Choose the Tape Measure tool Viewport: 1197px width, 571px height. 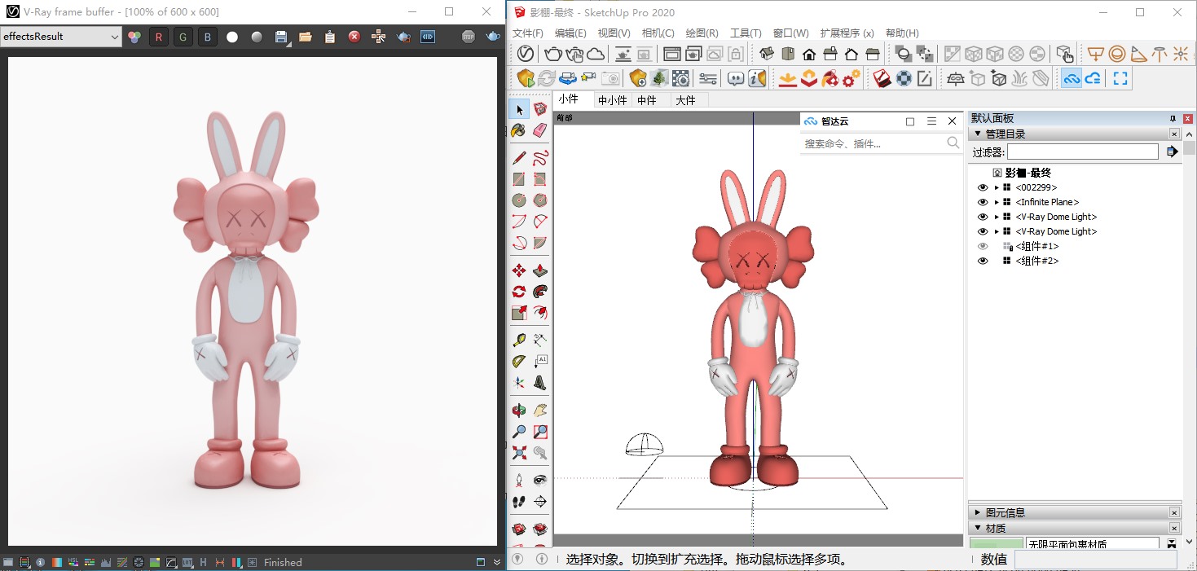(x=519, y=340)
